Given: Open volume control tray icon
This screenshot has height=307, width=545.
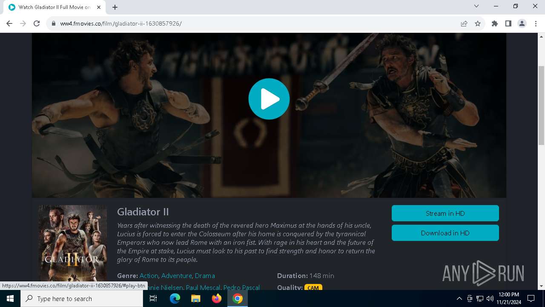Looking at the screenshot, I should click(490, 298).
